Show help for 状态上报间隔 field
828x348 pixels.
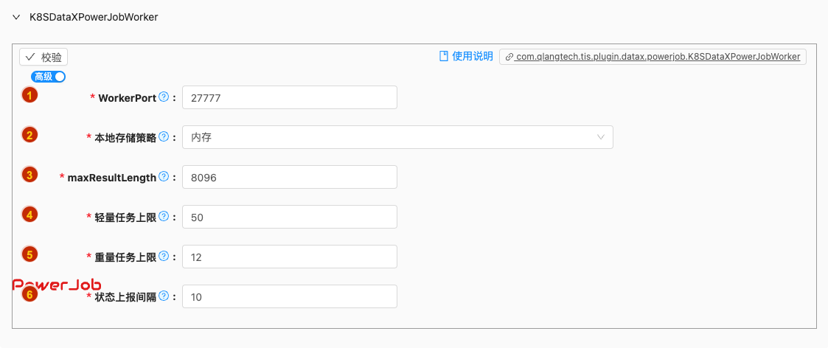pos(164,296)
